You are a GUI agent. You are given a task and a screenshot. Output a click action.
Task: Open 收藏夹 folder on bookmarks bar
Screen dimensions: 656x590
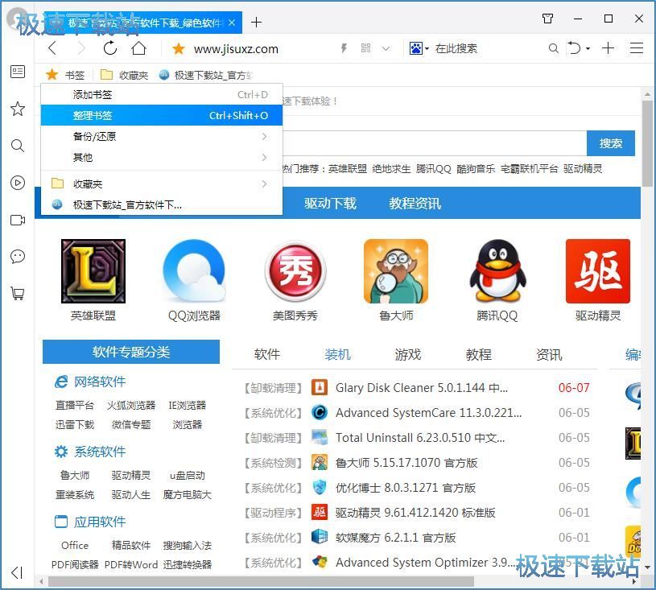click(125, 75)
